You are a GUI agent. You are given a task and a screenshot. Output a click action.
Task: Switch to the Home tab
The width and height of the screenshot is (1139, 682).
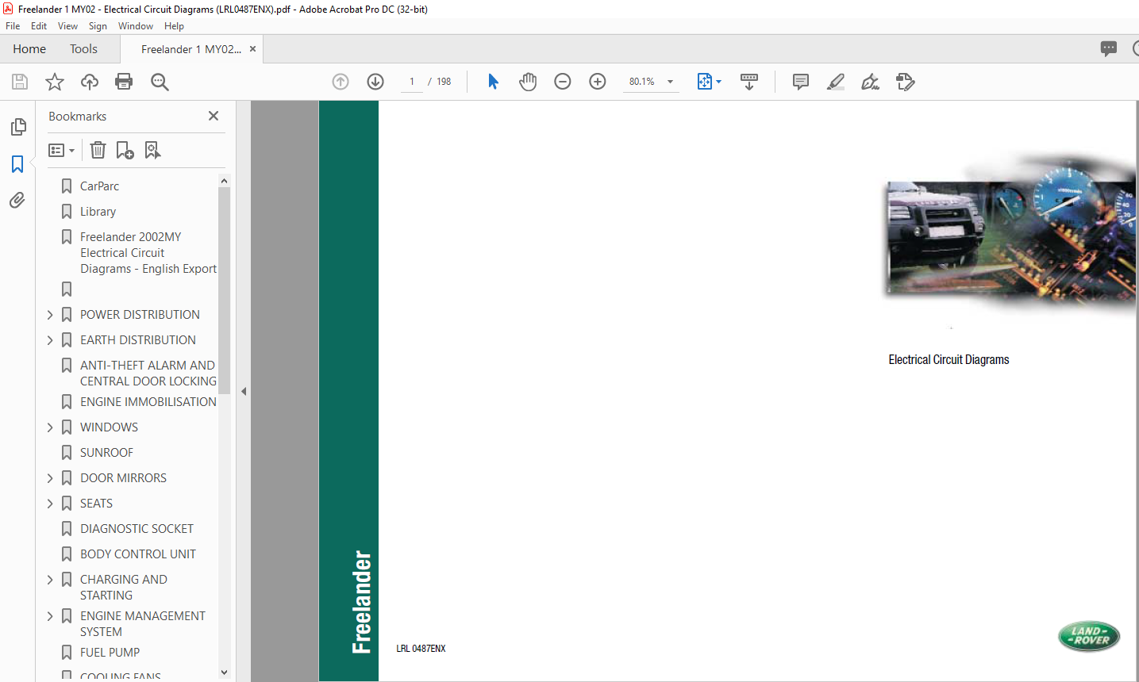pyautogui.click(x=29, y=49)
